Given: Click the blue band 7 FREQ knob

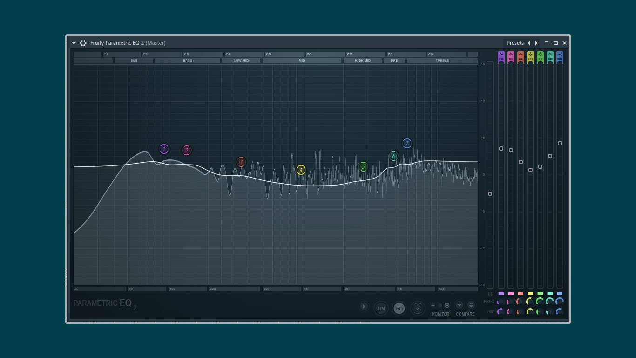Looking at the screenshot, I should [x=560, y=302].
